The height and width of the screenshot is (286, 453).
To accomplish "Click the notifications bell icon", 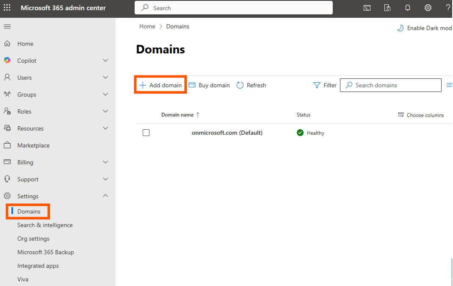I will [x=408, y=8].
